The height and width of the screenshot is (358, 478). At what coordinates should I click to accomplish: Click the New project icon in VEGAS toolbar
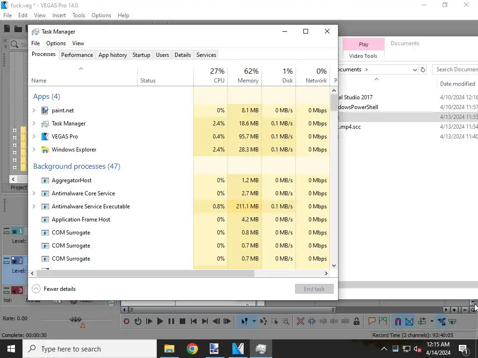[x=7, y=28]
